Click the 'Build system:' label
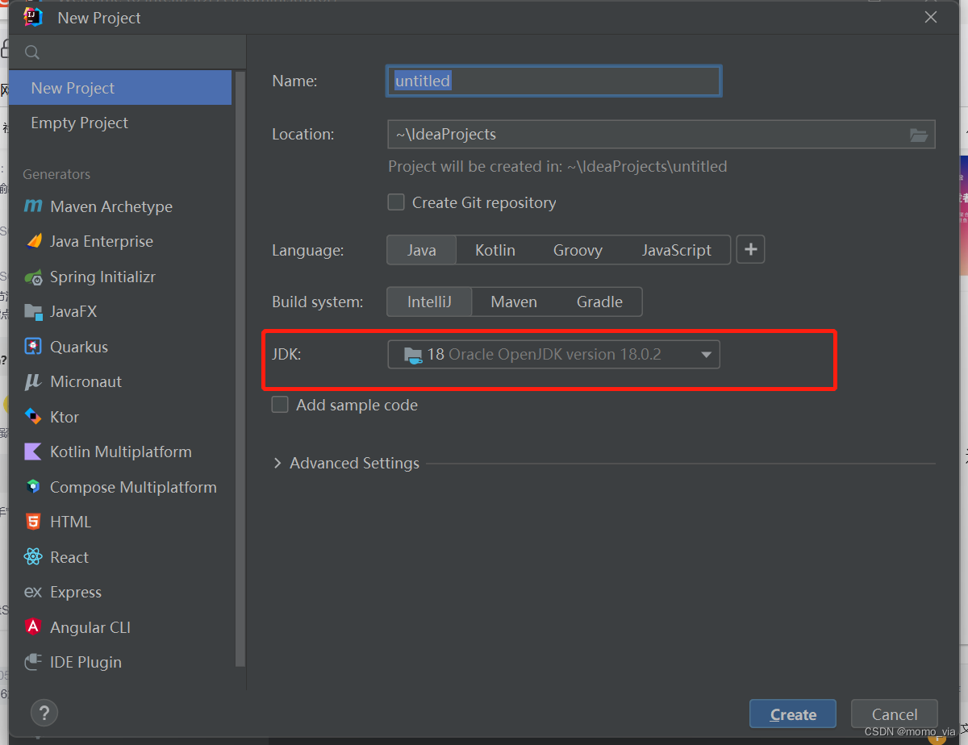Viewport: 968px width, 745px height. coord(318,302)
